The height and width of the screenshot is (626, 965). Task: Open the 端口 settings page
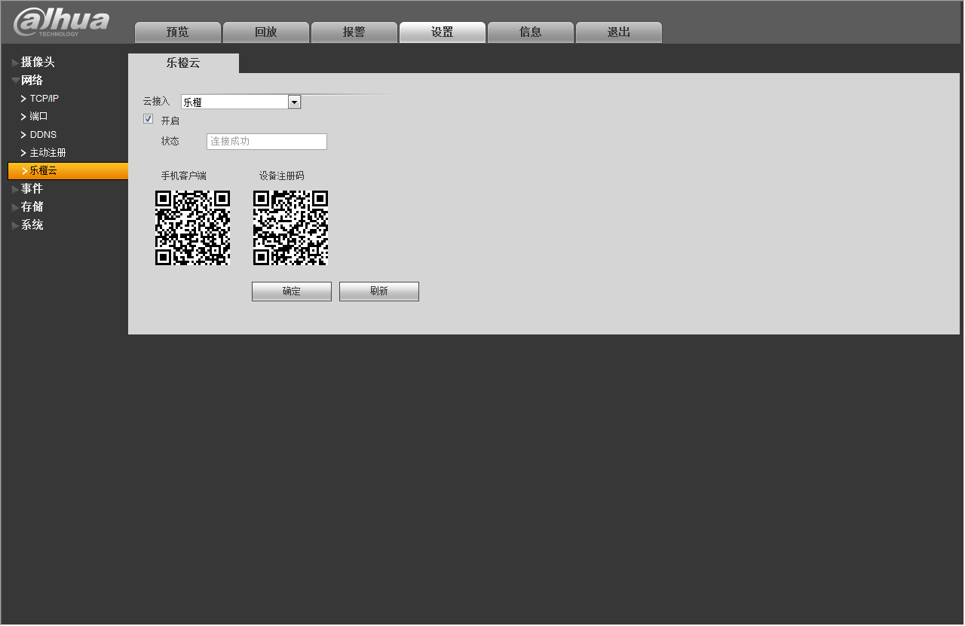point(38,117)
